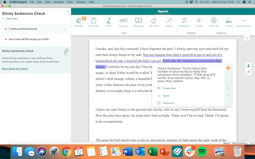Click the Wi-Fi icon in menu bar
The height and width of the screenshot is (159, 255).
[x=196, y=2]
